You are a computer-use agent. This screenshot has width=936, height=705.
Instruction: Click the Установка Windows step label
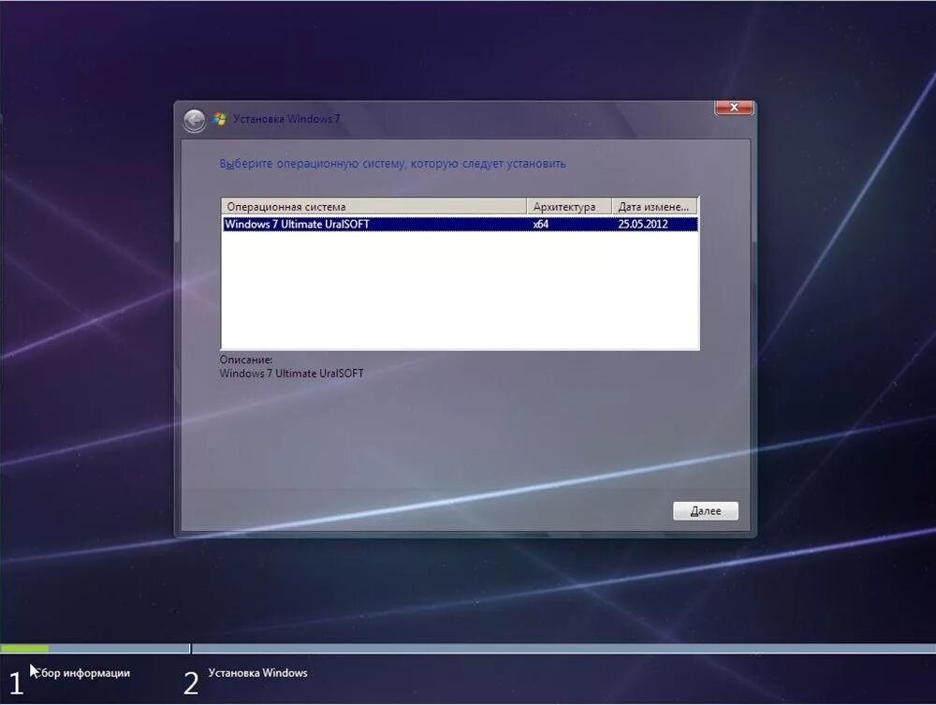pyautogui.click(x=258, y=673)
